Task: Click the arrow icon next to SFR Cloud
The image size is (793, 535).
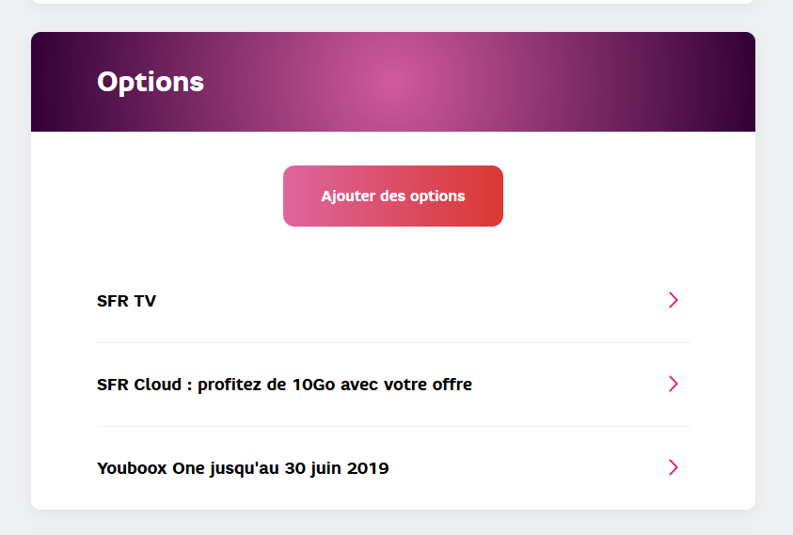Action: click(x=673, y=384)
